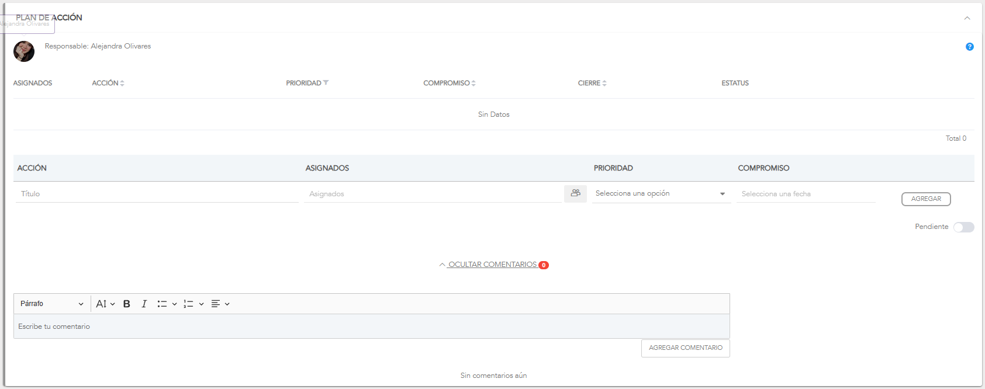Click the PRIORIDAD column filter icon

coord(326,83)
